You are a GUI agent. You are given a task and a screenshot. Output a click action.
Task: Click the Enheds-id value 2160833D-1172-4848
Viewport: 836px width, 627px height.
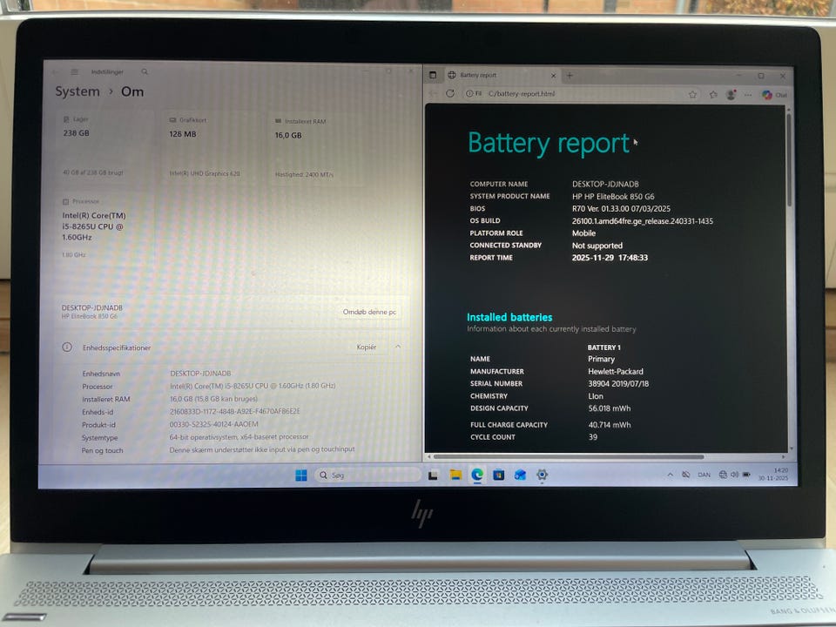click(234, 411)
